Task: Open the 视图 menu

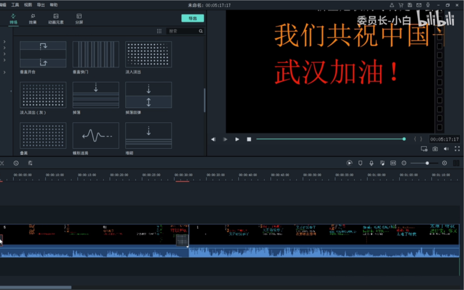Action: click(28, 5)
